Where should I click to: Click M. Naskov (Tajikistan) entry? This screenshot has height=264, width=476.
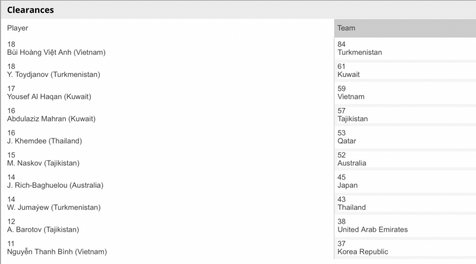[x=167, y=159]
